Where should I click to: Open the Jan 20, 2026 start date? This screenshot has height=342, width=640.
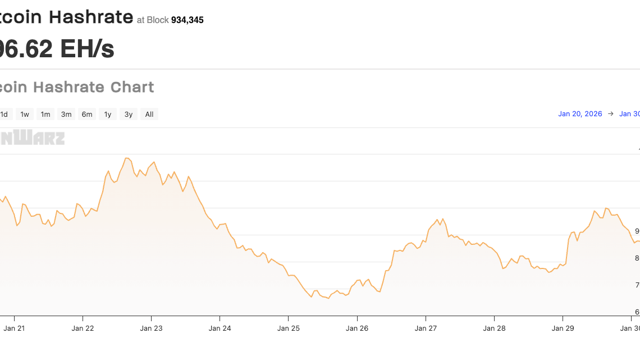click(580, 114)
